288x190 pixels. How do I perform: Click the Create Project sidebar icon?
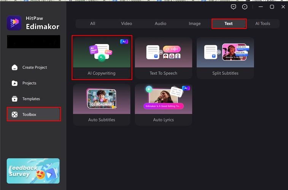pyautogui.click(x=14, y=68)
